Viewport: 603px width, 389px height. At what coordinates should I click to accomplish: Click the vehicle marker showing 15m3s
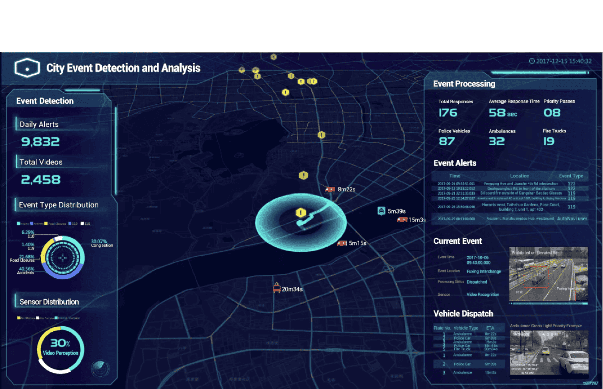[402, 220]
